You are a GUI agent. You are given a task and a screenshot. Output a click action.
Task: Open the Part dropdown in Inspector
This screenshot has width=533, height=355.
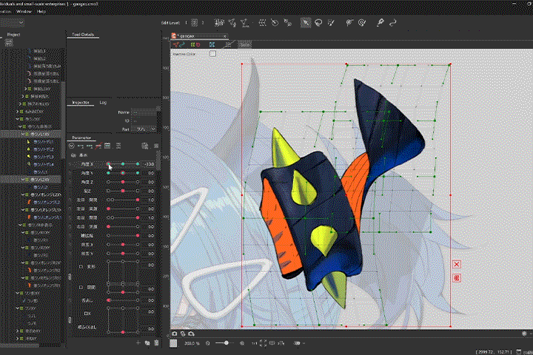click(x=143, y=129)
